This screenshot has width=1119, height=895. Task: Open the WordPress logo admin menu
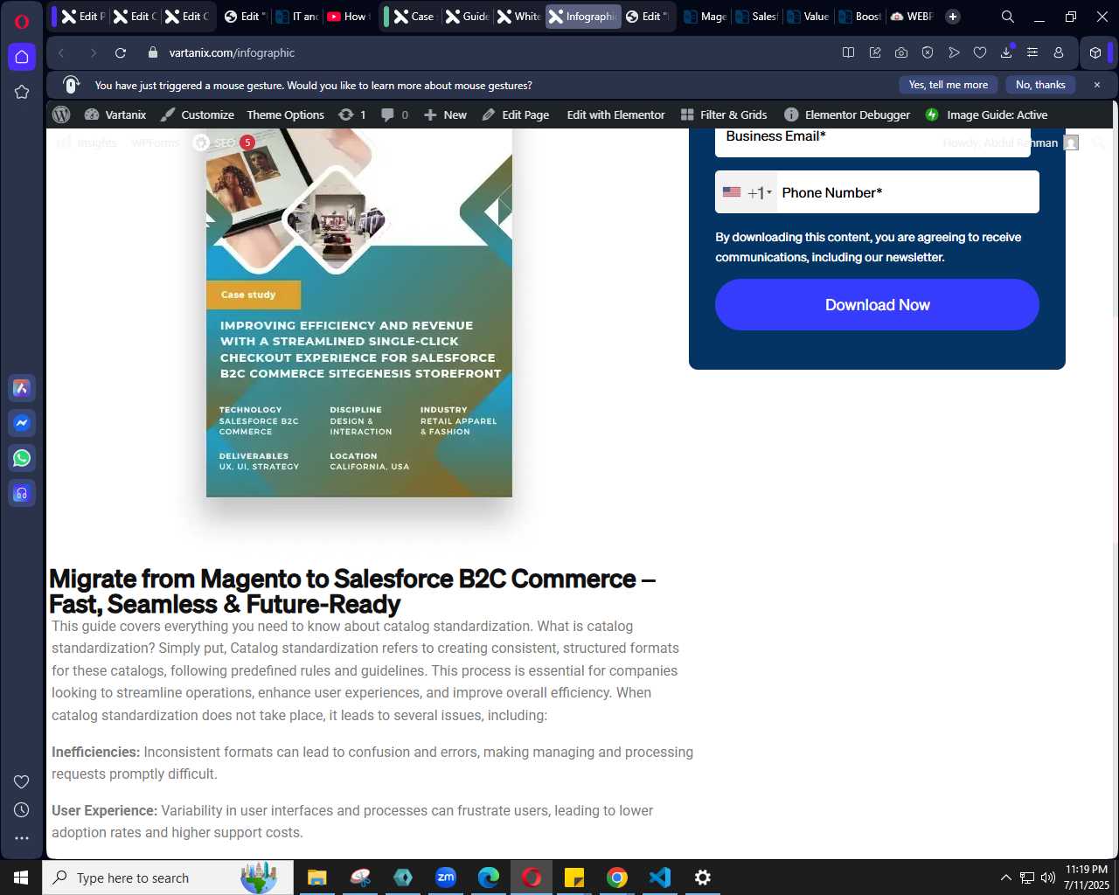[x=61, y=114]
